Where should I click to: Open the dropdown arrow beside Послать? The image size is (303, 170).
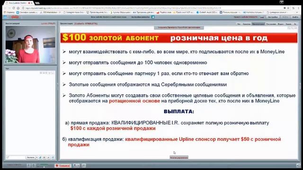[x=37, y=157]
